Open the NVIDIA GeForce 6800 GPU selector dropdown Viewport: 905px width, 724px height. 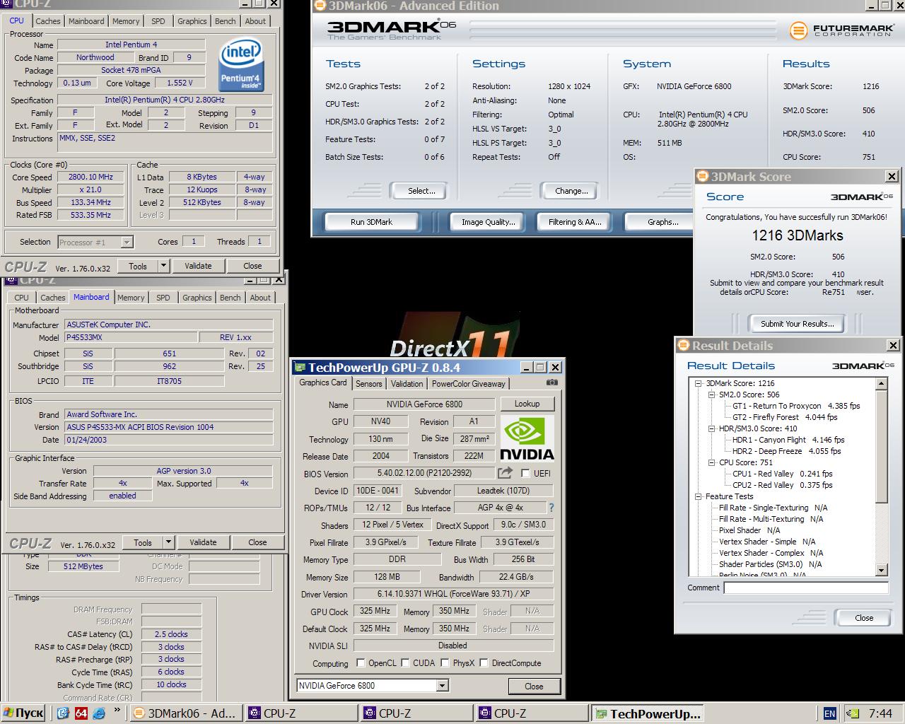[x=442, y=685]
